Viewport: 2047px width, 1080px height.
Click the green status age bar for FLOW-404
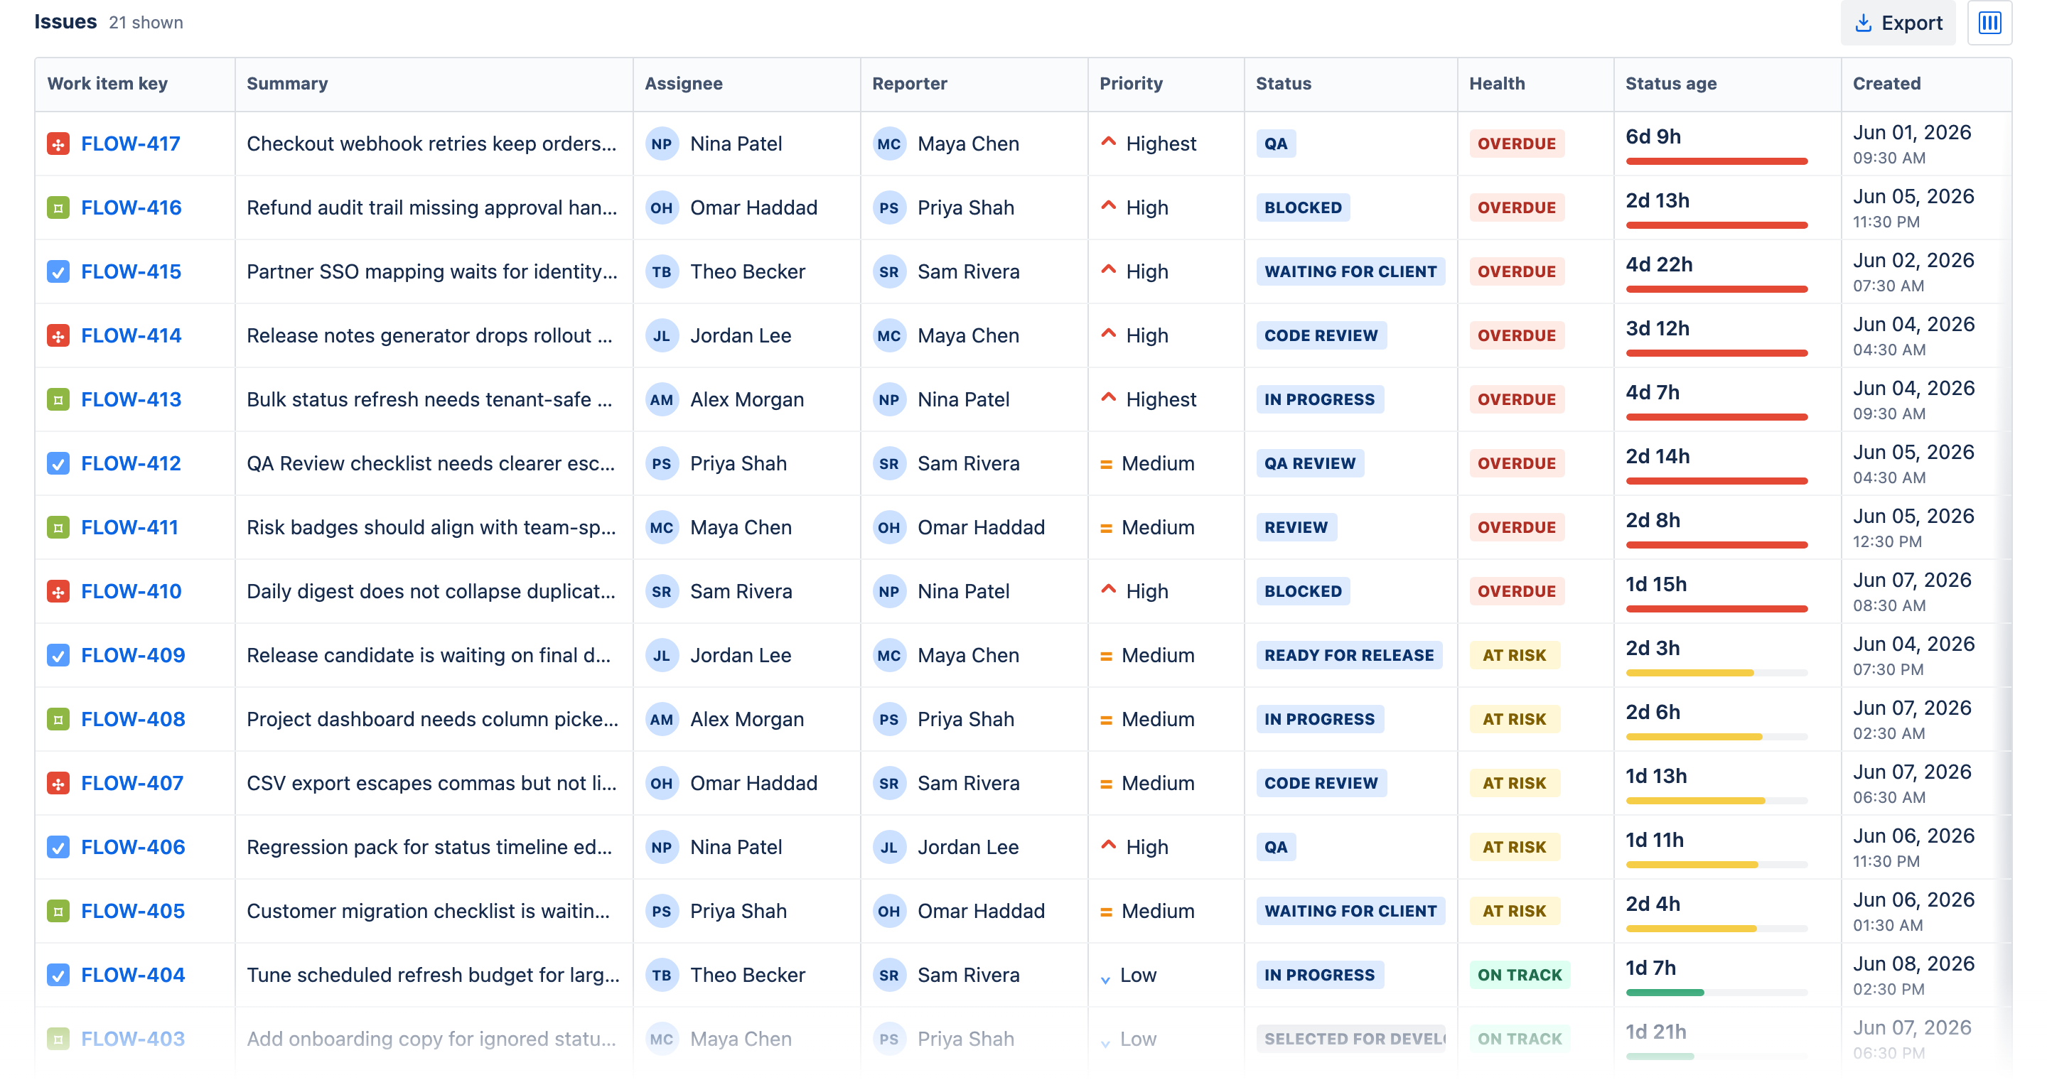(1664, 993)
